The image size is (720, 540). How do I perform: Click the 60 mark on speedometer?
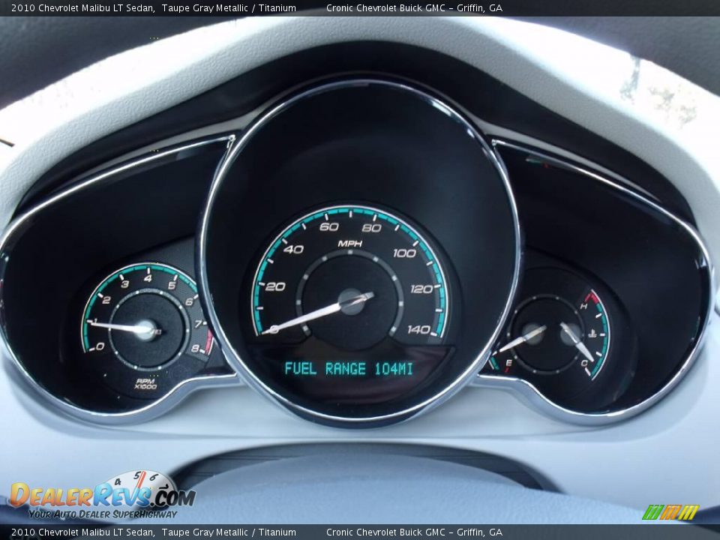pos(328,226)
